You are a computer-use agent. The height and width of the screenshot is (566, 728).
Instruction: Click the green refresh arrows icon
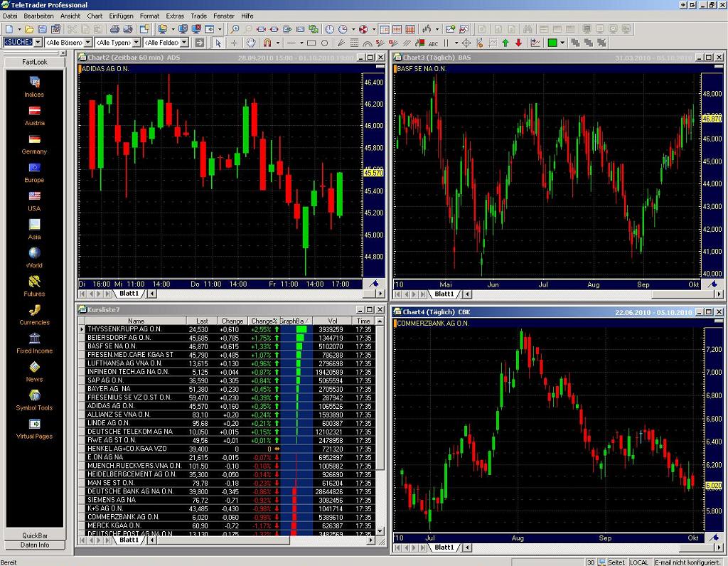coord(314,29)
